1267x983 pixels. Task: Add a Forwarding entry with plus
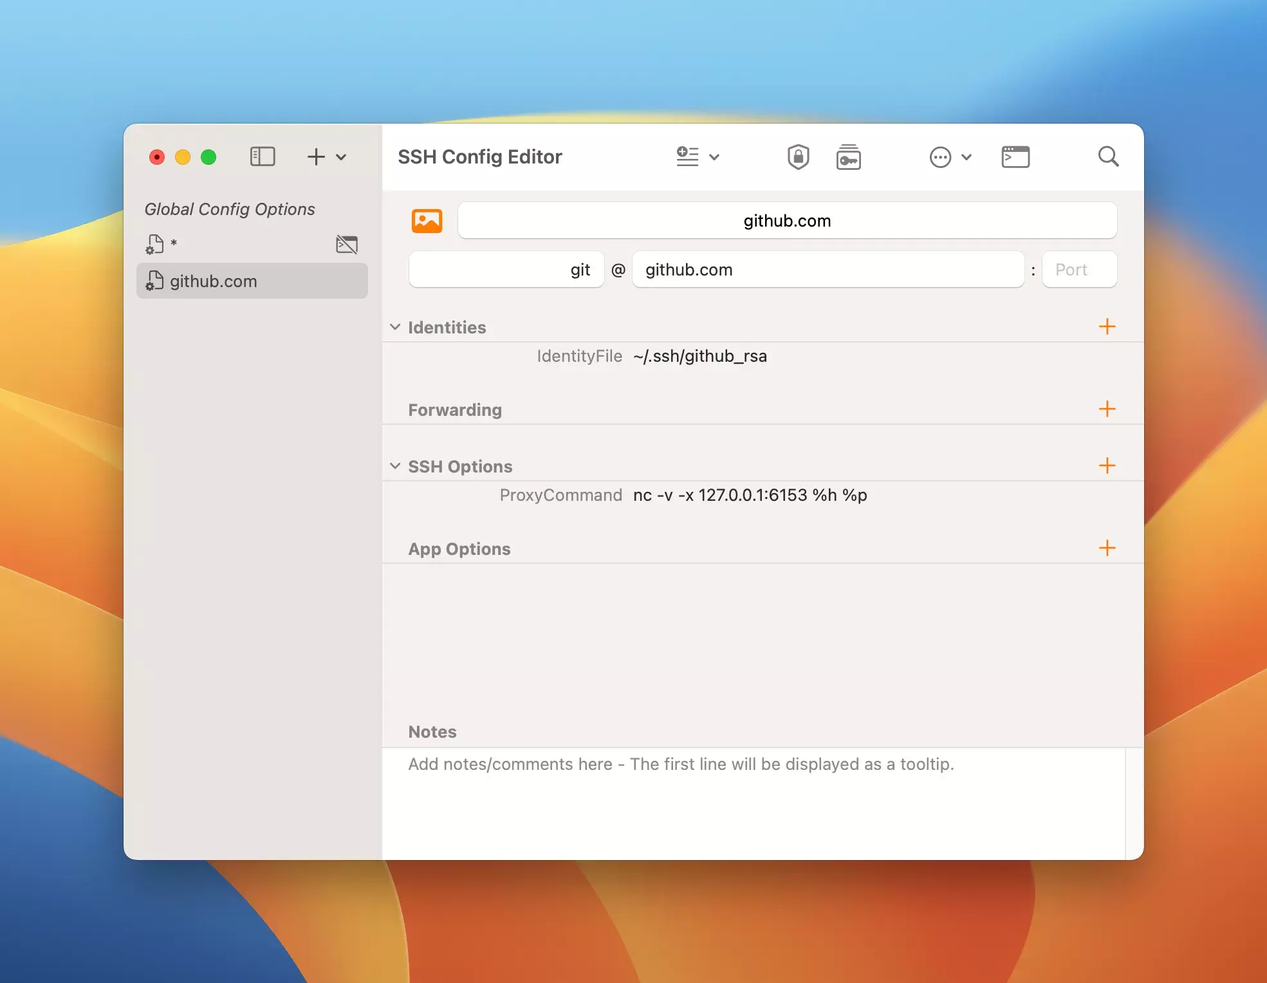coord(1107,409)
